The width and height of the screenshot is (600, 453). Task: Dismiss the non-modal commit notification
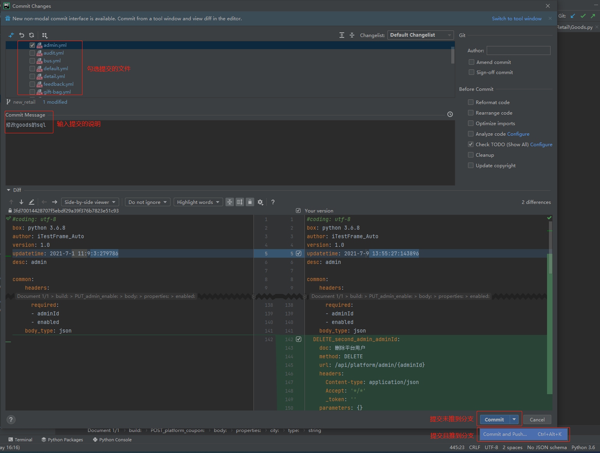(550, 18)
